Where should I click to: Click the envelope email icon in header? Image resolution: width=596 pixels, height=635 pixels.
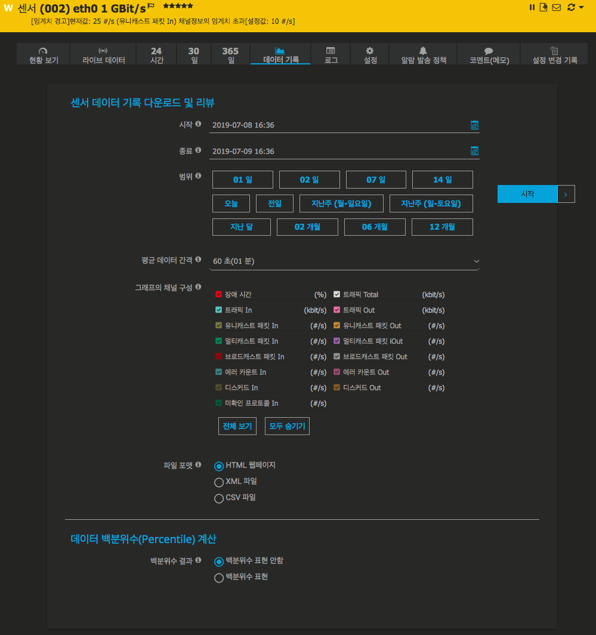(x=556, y=7)
